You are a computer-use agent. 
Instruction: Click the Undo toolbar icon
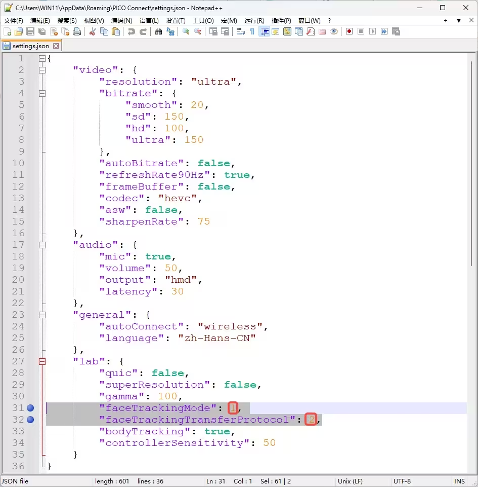131,31
